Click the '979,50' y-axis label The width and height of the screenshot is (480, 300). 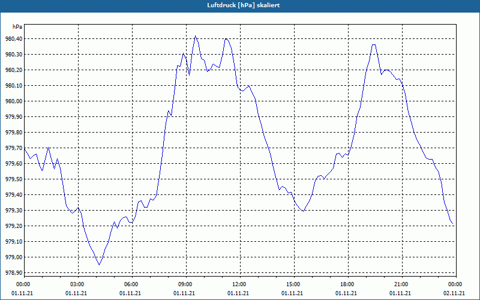coord(14,179)
